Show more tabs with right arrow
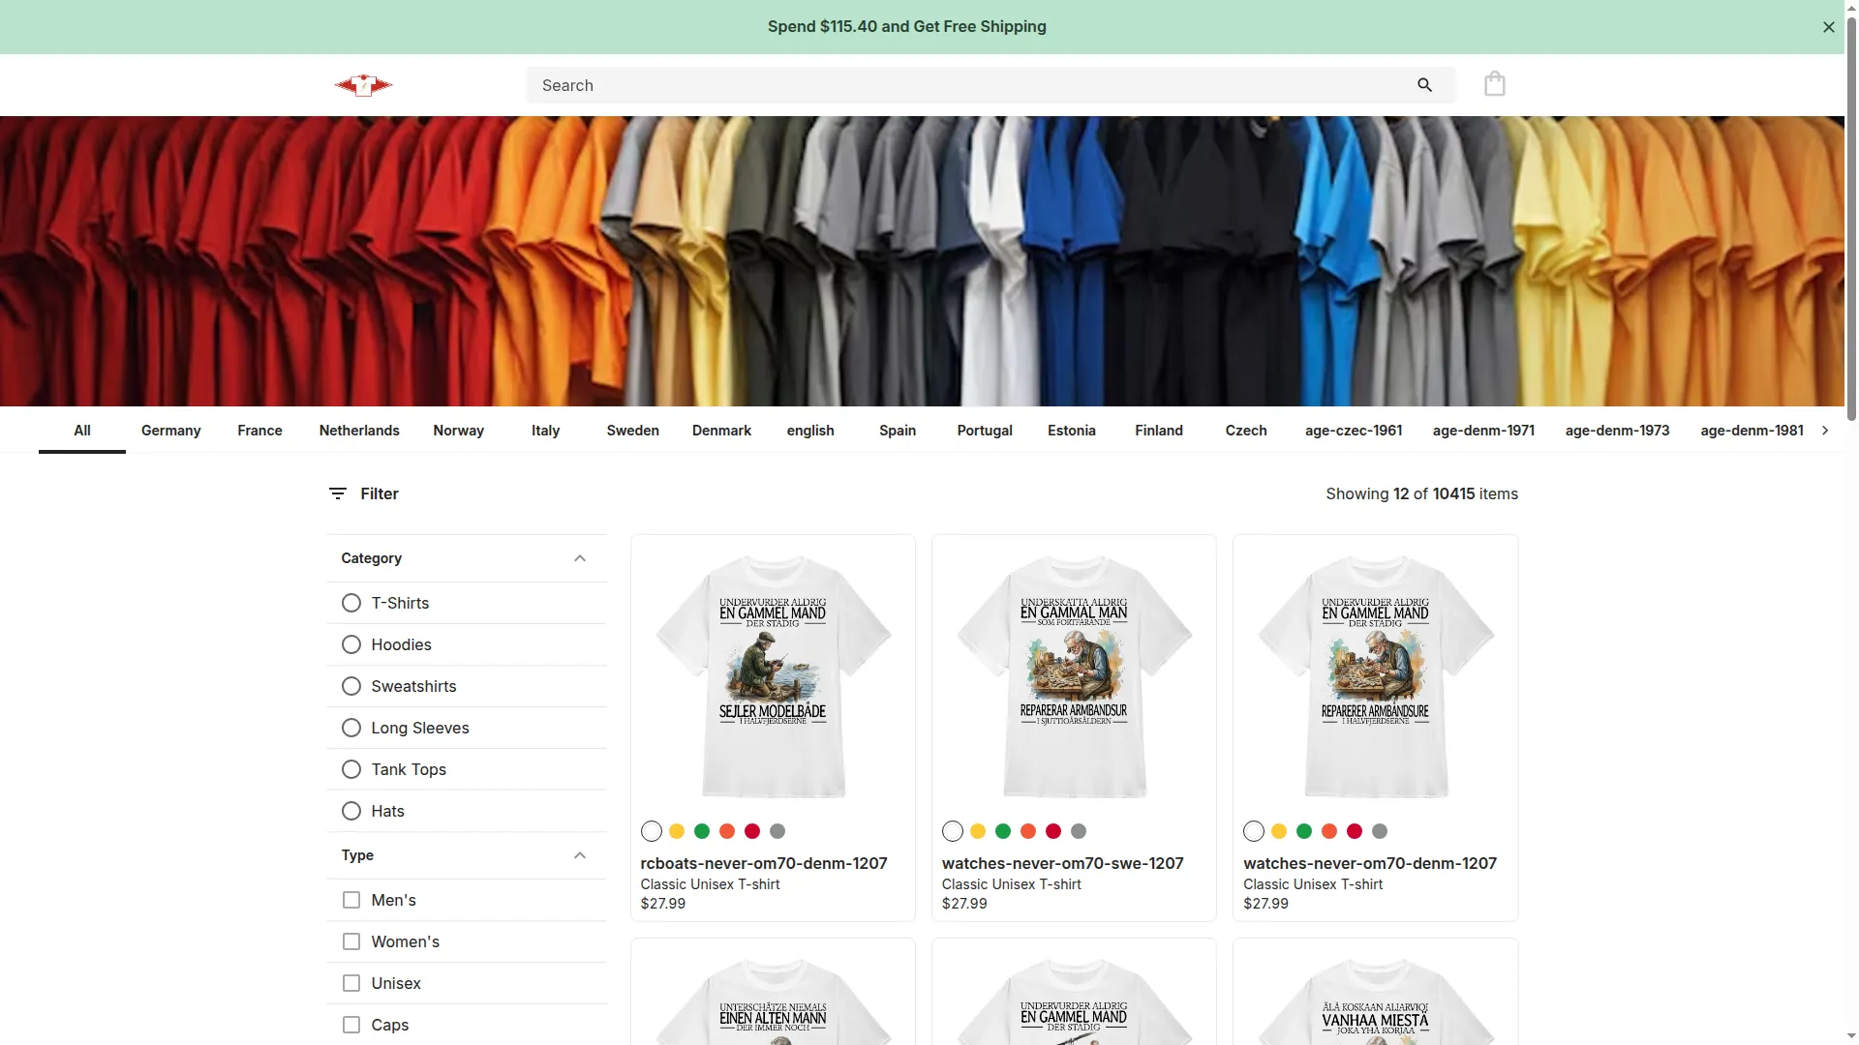This screenshot has height=1045, width=1859. 1824,431
